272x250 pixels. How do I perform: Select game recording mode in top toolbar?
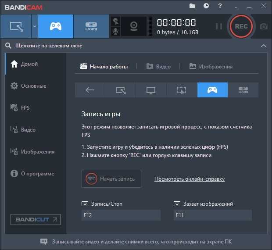(x=56, y=26)
